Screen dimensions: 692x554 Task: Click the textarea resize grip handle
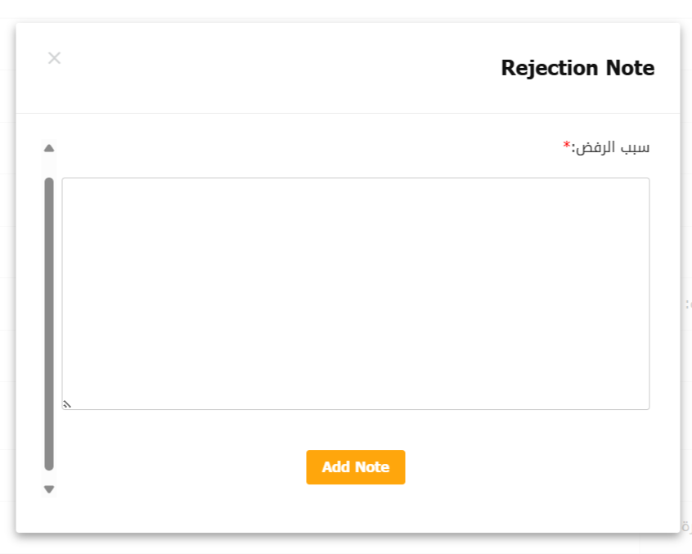click(67, 403)
